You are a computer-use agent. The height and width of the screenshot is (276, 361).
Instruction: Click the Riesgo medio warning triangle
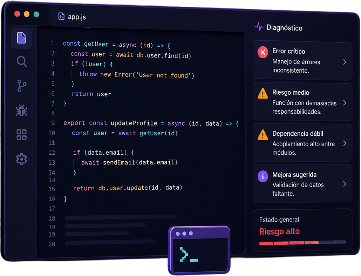(x=263, y=94)
